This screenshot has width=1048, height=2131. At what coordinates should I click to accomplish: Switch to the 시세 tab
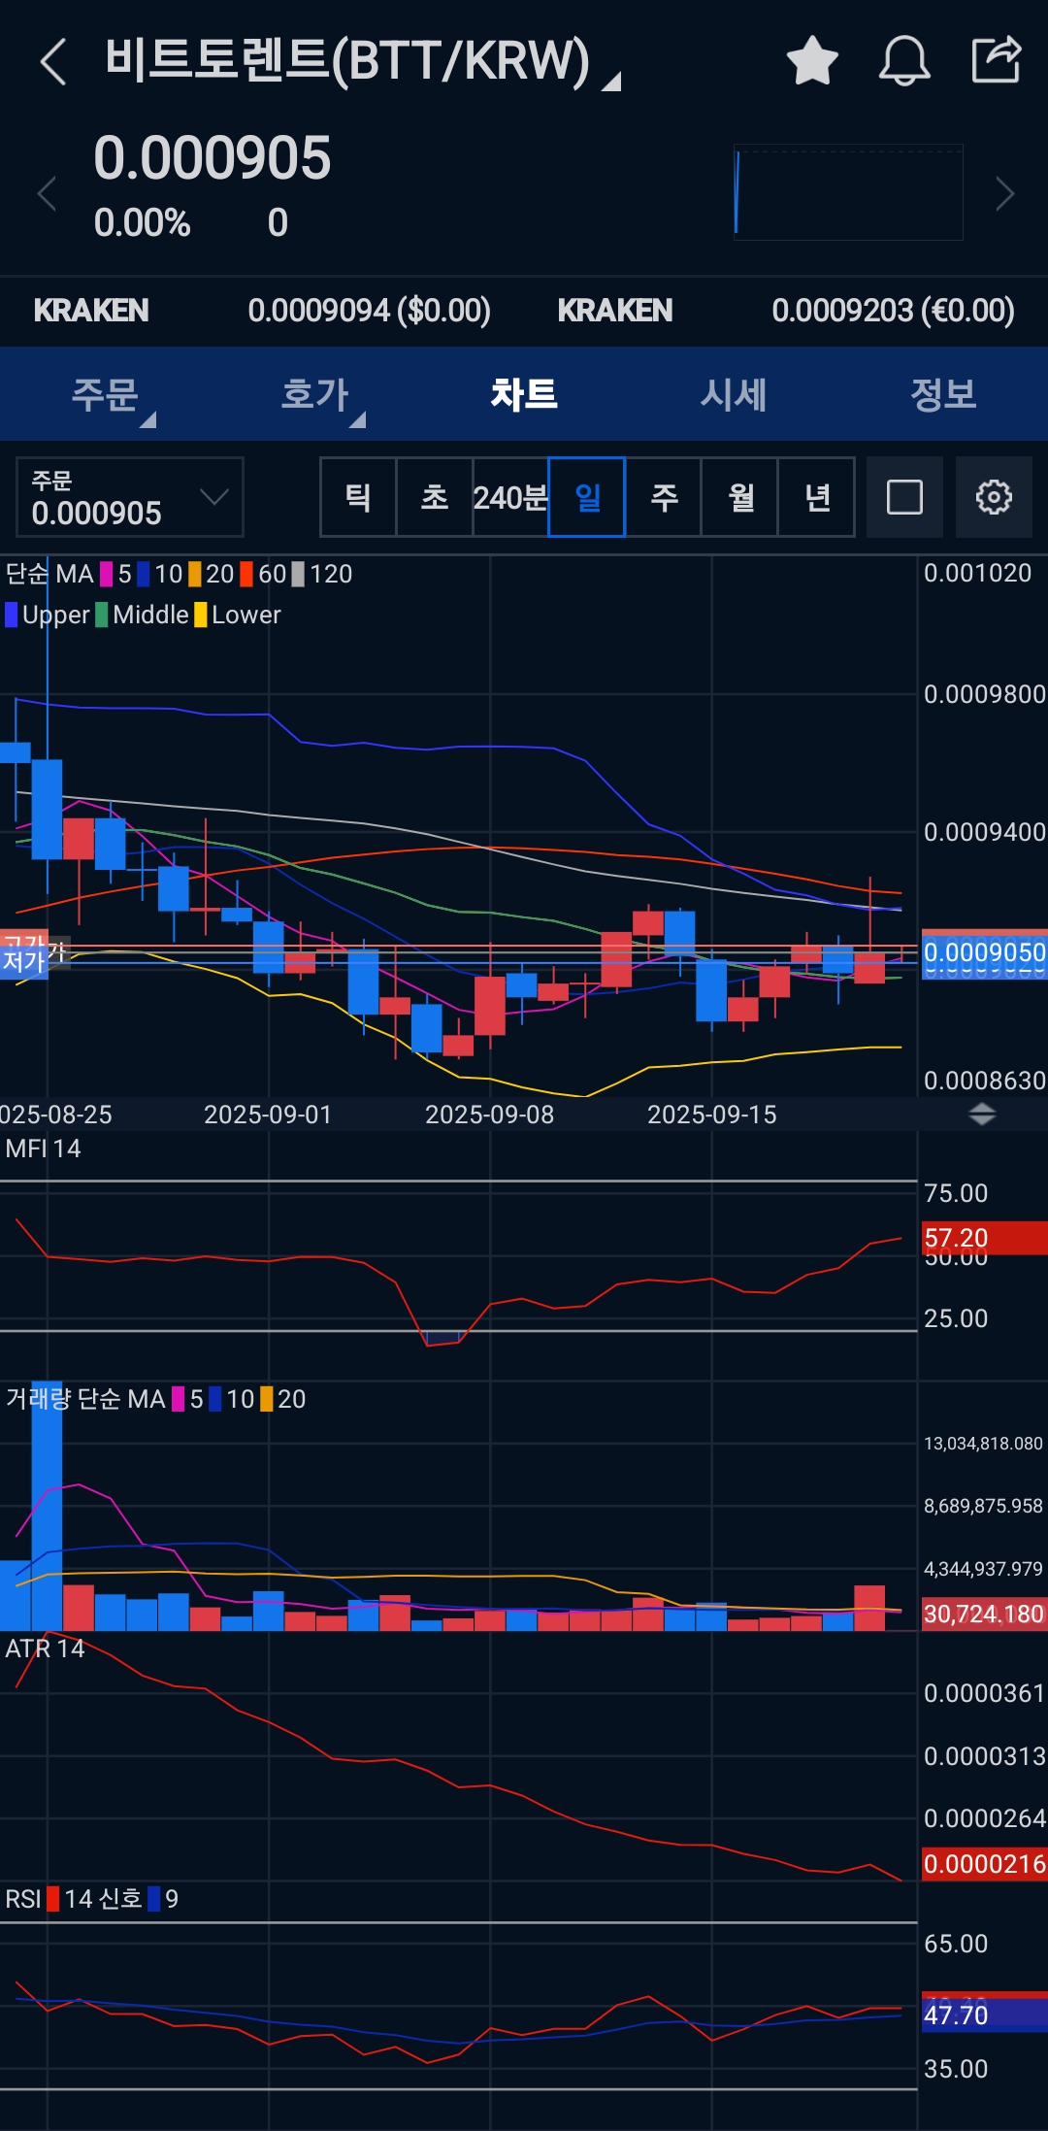point(734,394)
